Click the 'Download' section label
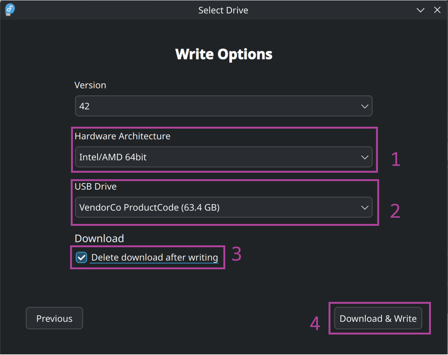The height and width of the screenshot is (355, 448). [99, 238]
